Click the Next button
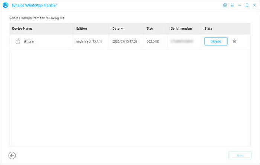 click(x=240, y=156)
